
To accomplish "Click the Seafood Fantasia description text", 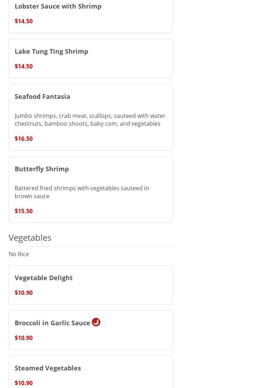I will click(90, 120).
